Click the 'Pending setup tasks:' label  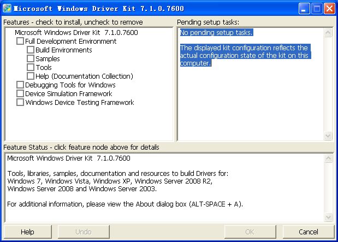[208, 22]
